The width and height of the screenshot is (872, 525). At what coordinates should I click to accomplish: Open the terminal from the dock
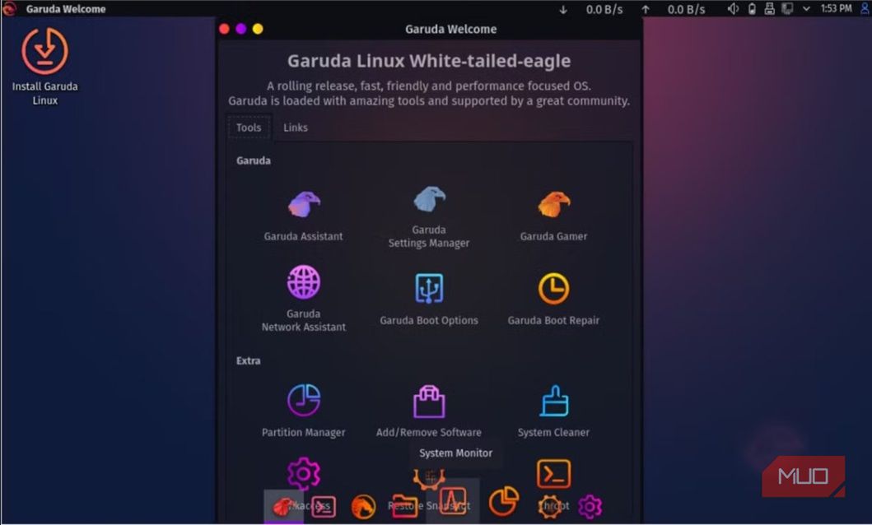[323, 506]
